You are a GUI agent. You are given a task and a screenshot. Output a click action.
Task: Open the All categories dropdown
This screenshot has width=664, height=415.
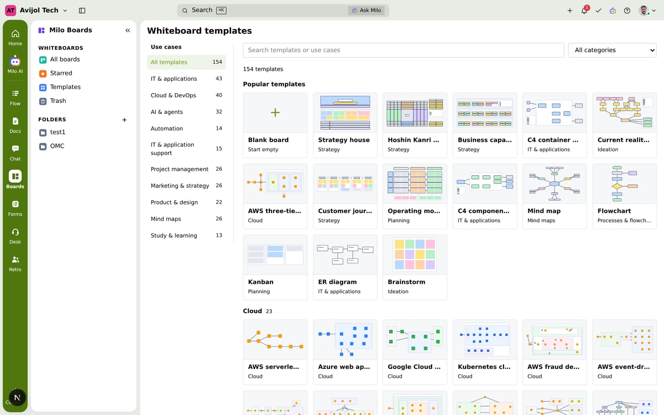click(x=612, y=50)
